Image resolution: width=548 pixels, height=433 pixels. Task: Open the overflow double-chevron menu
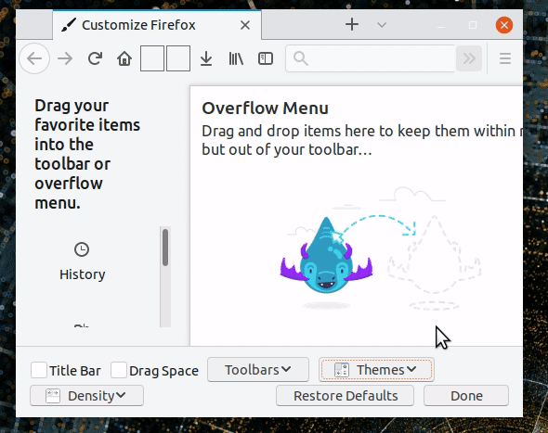click(469, 58)
